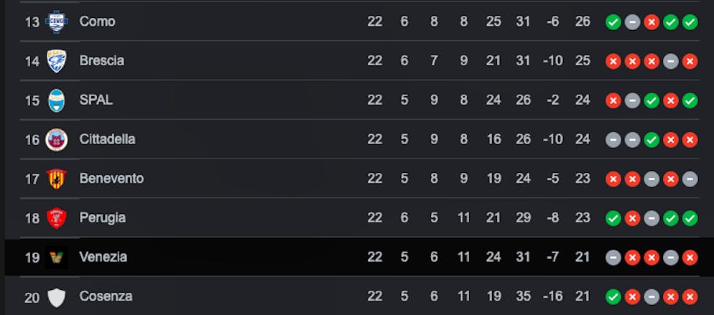Click the Cosenza shield crest icon
714x315 pixels.
point(56,296)
